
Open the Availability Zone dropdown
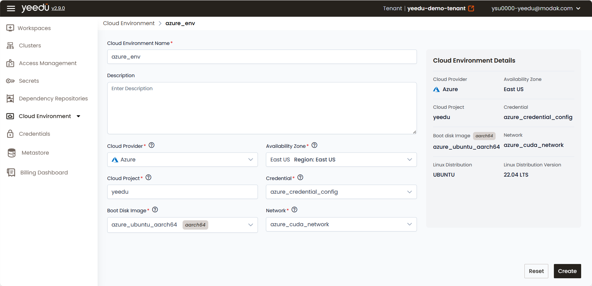[x=341, y=160]
